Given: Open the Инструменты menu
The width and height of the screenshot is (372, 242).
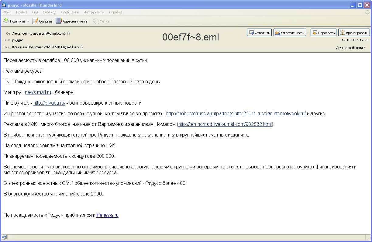Looking at the screenshot, I should pyautogui.click(x=94, y=12).
